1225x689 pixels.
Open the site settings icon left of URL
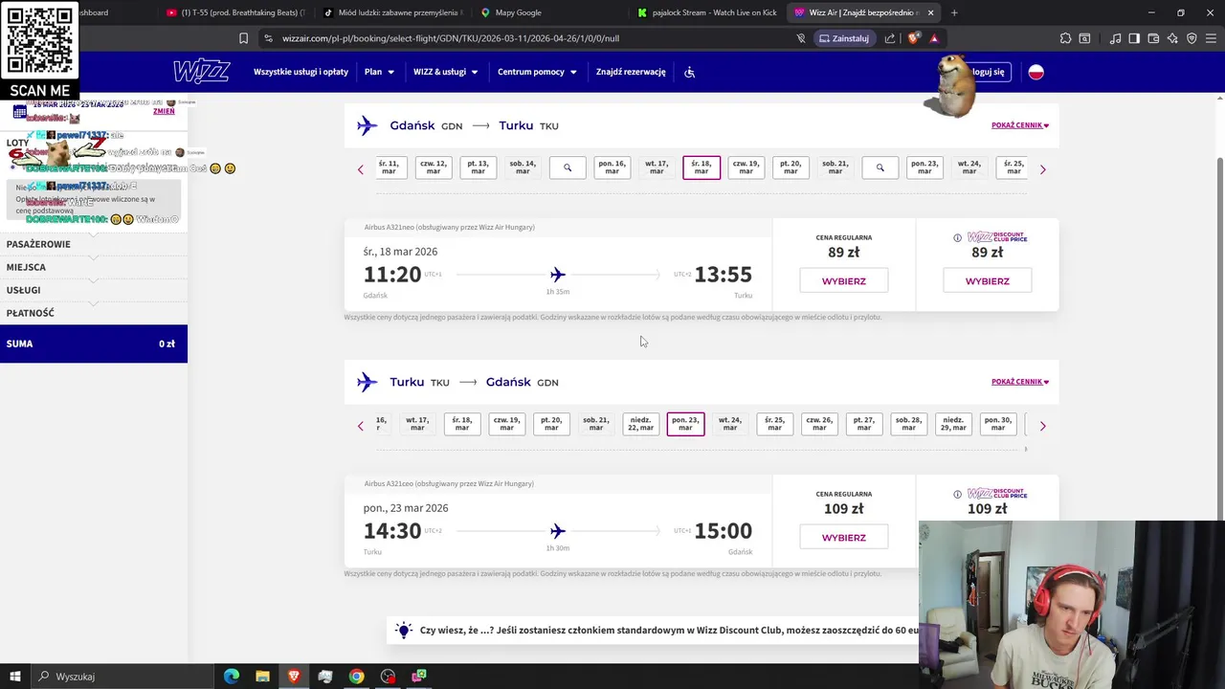click(268, 38)
